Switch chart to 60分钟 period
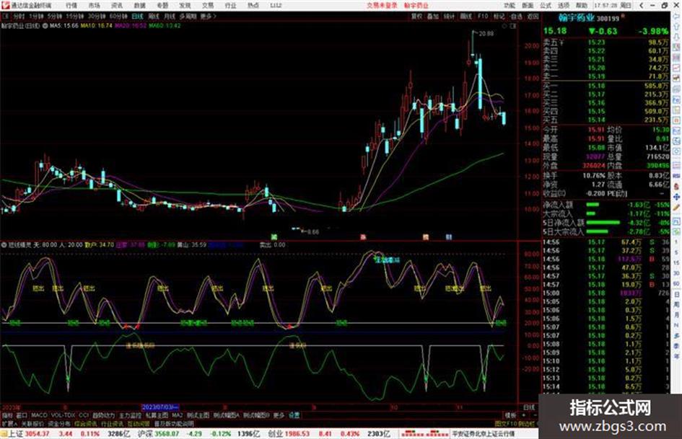 (118, 16)
